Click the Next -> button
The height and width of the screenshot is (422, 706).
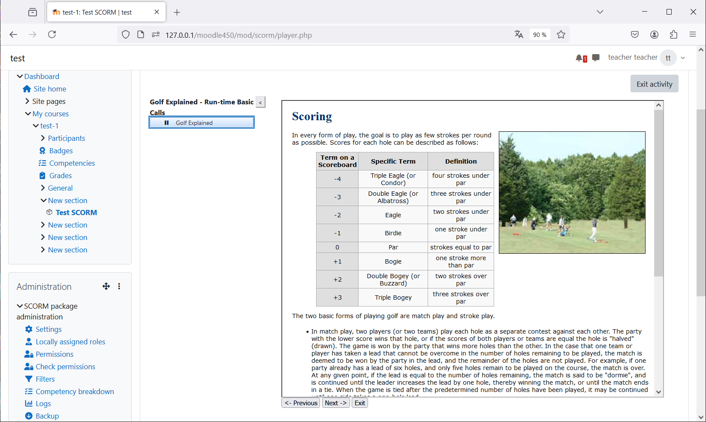click(x=336, y=403)
